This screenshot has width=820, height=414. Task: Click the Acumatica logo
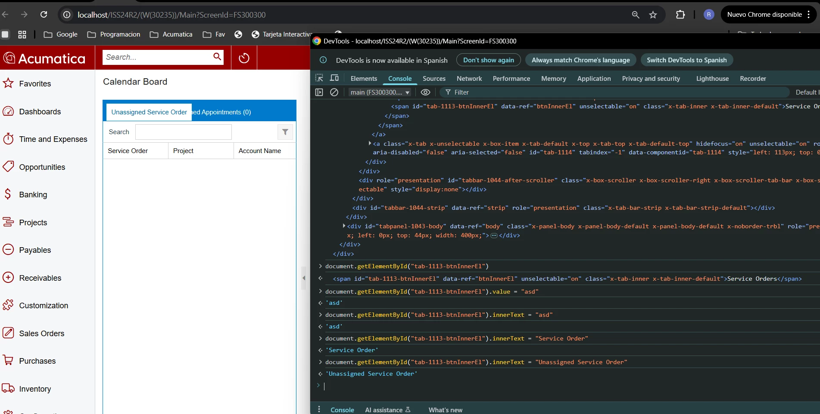pyautogui.click(x=45, y=58)
